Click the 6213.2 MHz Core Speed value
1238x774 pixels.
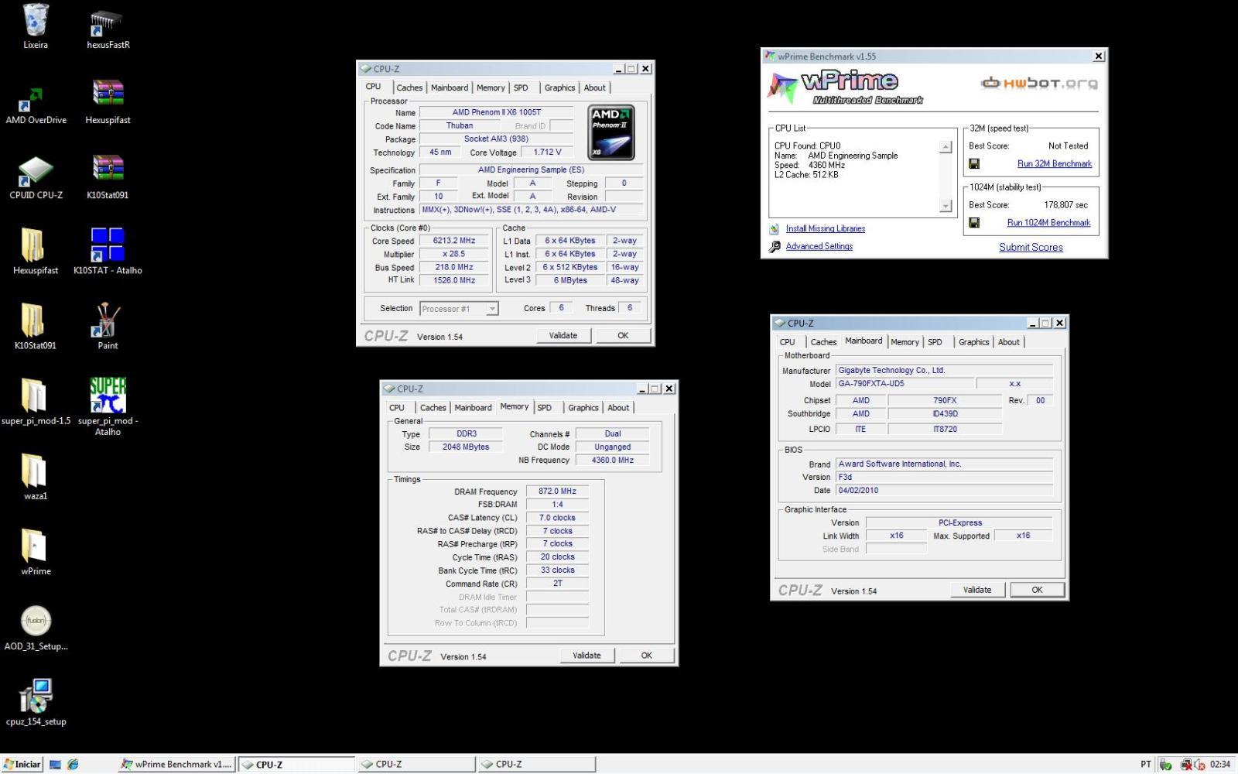pos(454,241)
